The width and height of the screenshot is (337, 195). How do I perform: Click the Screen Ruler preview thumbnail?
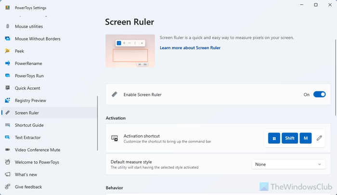point(130,51)
